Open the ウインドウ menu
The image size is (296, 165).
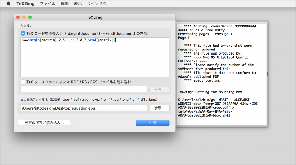pos(97,3)
